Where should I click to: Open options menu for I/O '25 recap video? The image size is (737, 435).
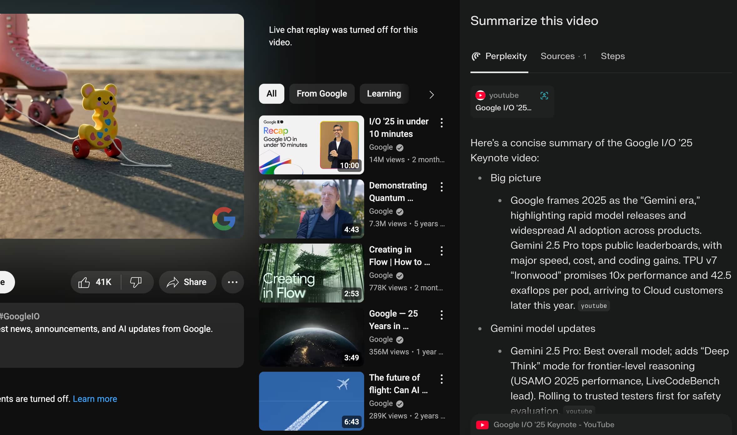pos(441,123)
